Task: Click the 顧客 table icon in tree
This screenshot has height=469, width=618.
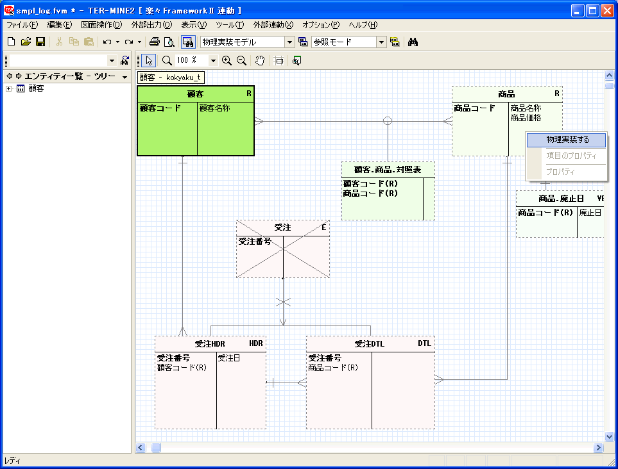Action: (x=21, y=88)
